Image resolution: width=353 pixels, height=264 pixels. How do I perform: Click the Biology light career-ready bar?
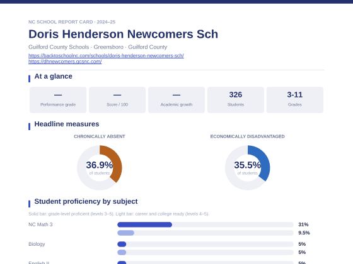[122, 252]
